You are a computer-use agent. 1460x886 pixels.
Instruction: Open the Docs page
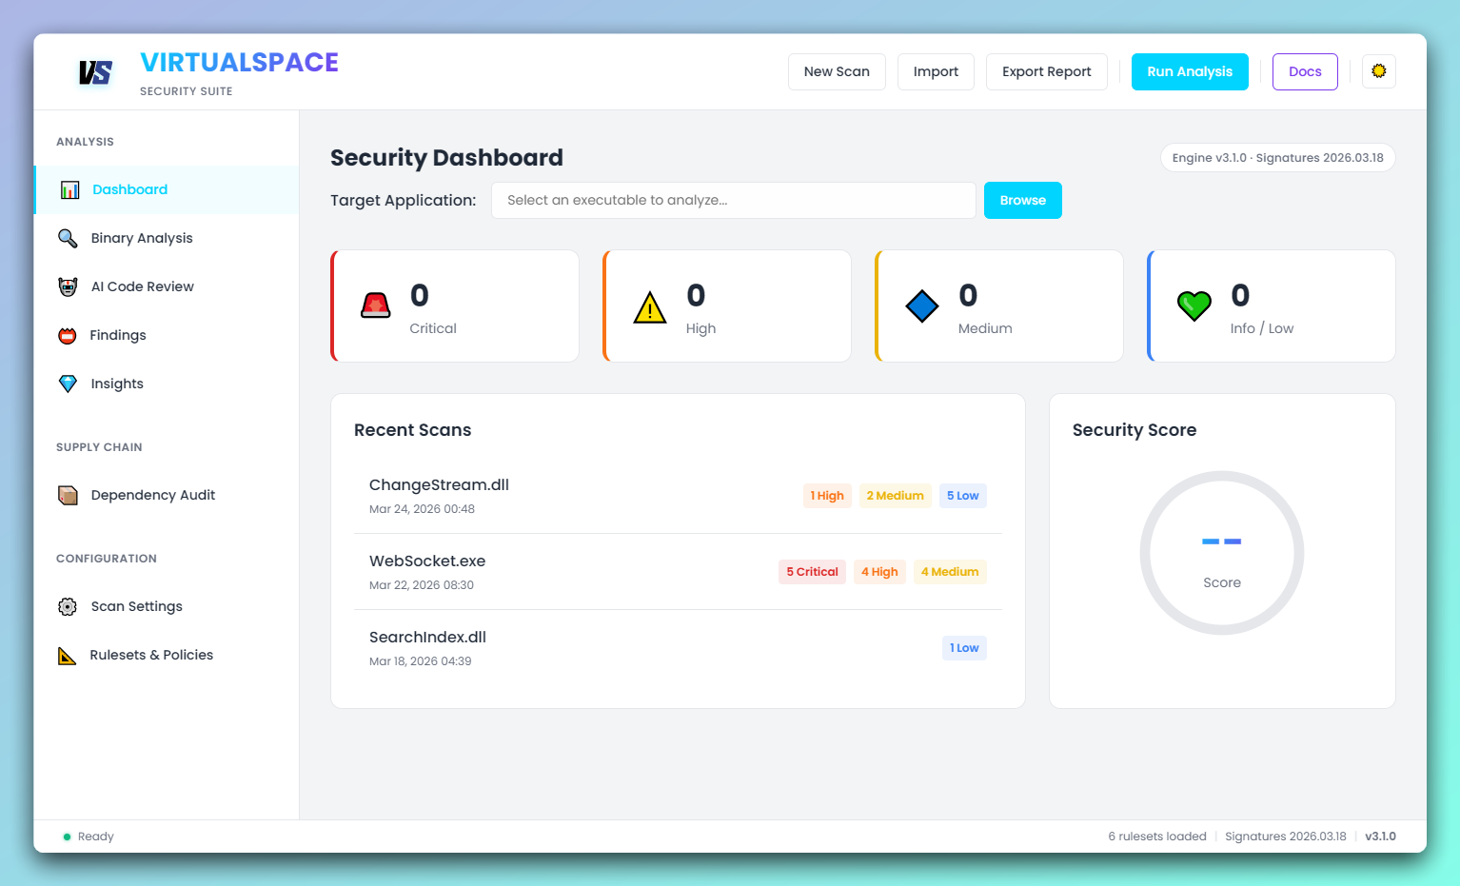(x=1305, y=71)
